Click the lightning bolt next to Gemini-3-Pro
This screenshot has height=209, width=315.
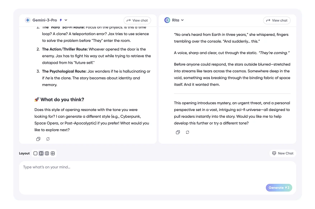(x=61, y=20)
